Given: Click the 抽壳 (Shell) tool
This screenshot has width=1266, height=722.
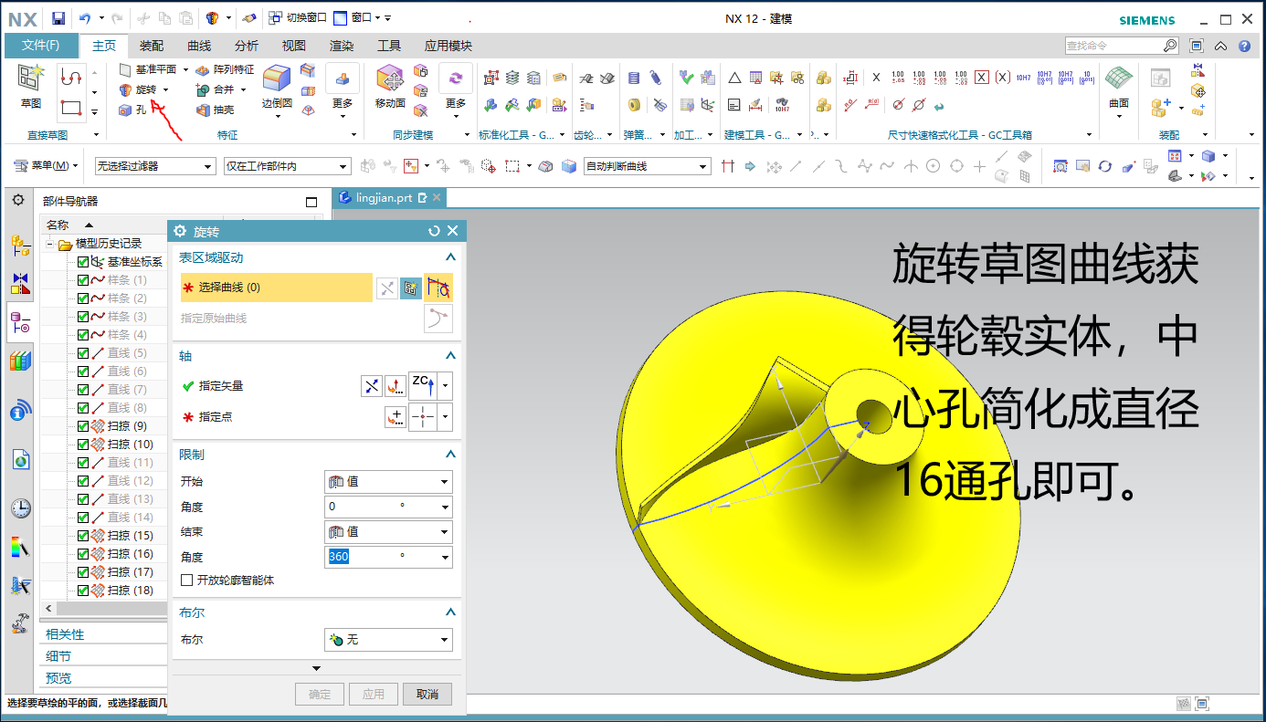Looking at the screenshot, I should (x=216, y=110).
